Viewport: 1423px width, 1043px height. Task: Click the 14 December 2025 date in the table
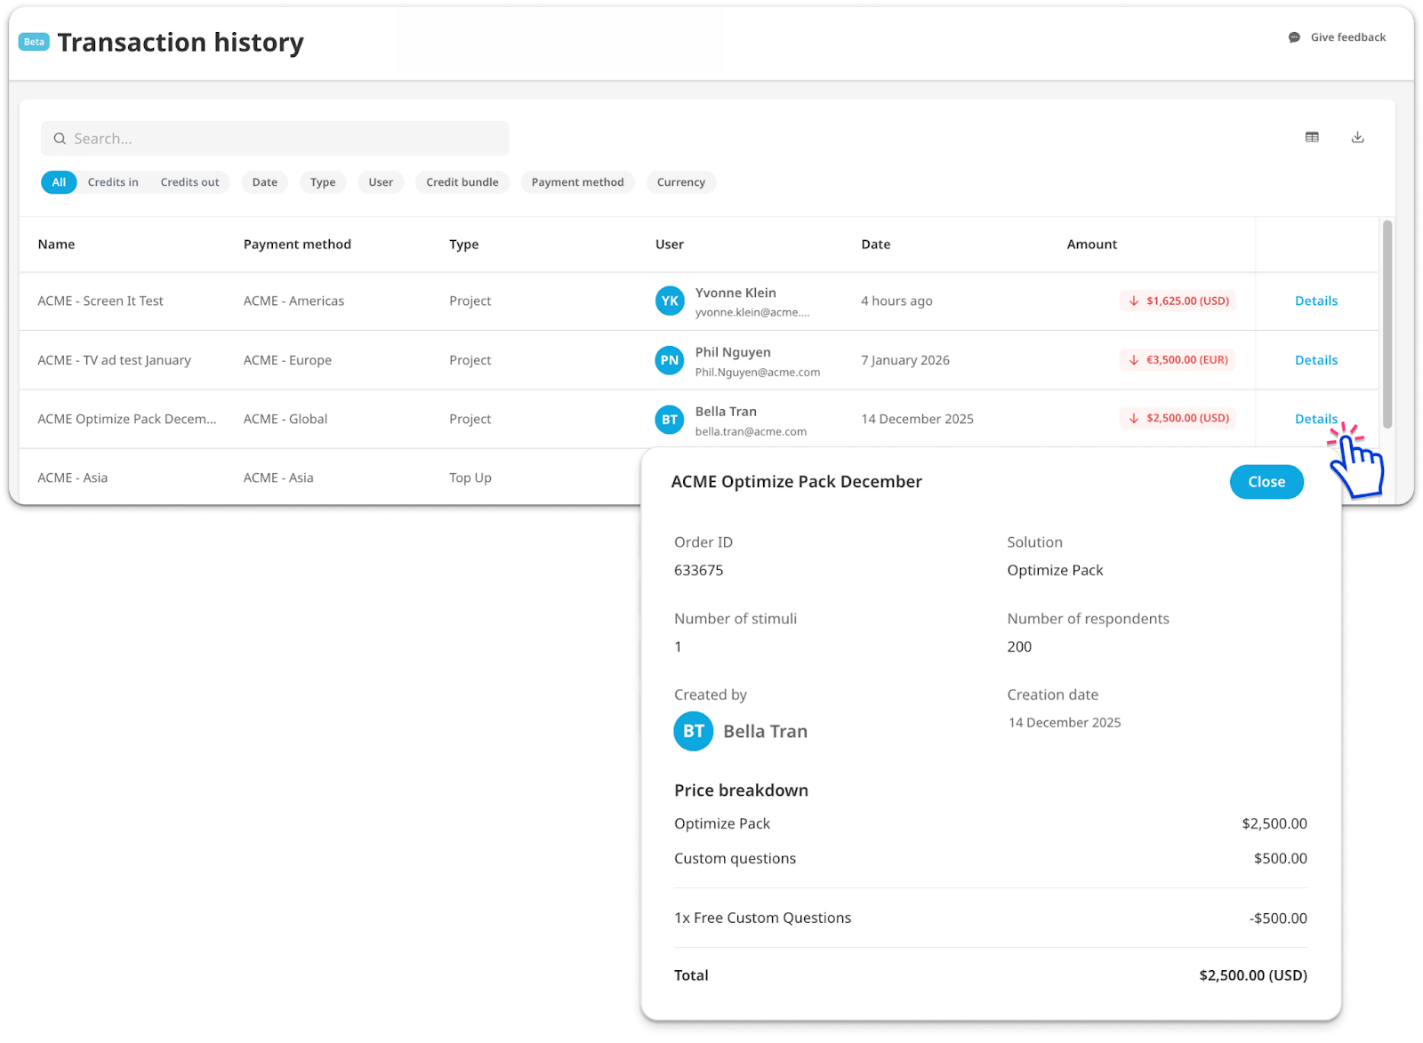coord(917,419)
